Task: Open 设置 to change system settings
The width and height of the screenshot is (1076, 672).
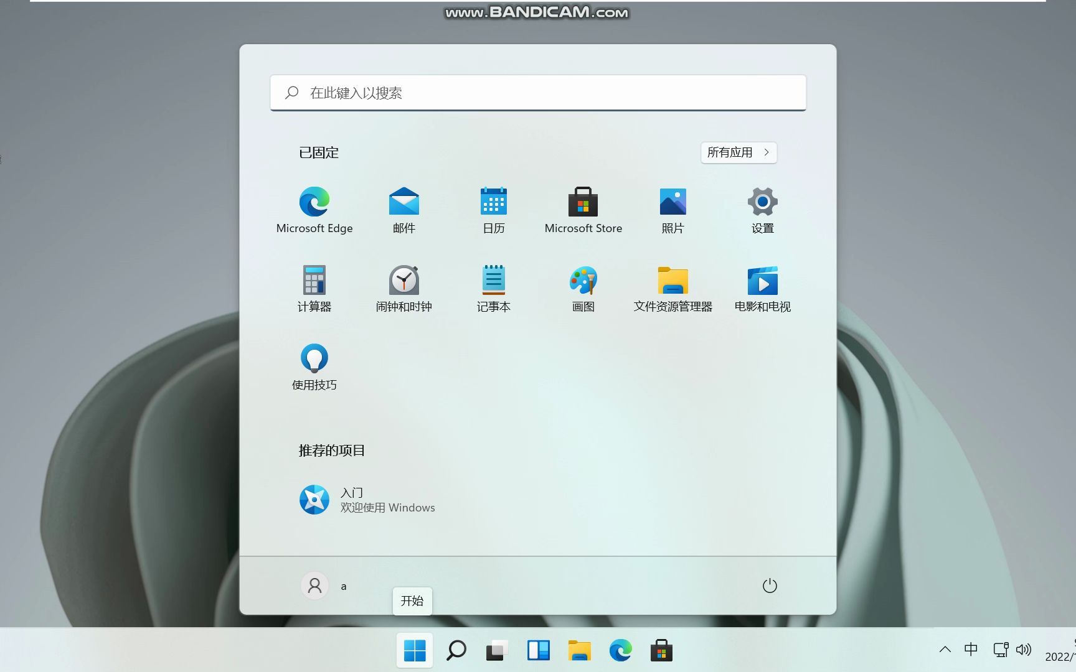Action: tap(762, 208)
